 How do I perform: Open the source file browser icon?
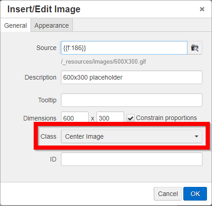coord(195,48)
